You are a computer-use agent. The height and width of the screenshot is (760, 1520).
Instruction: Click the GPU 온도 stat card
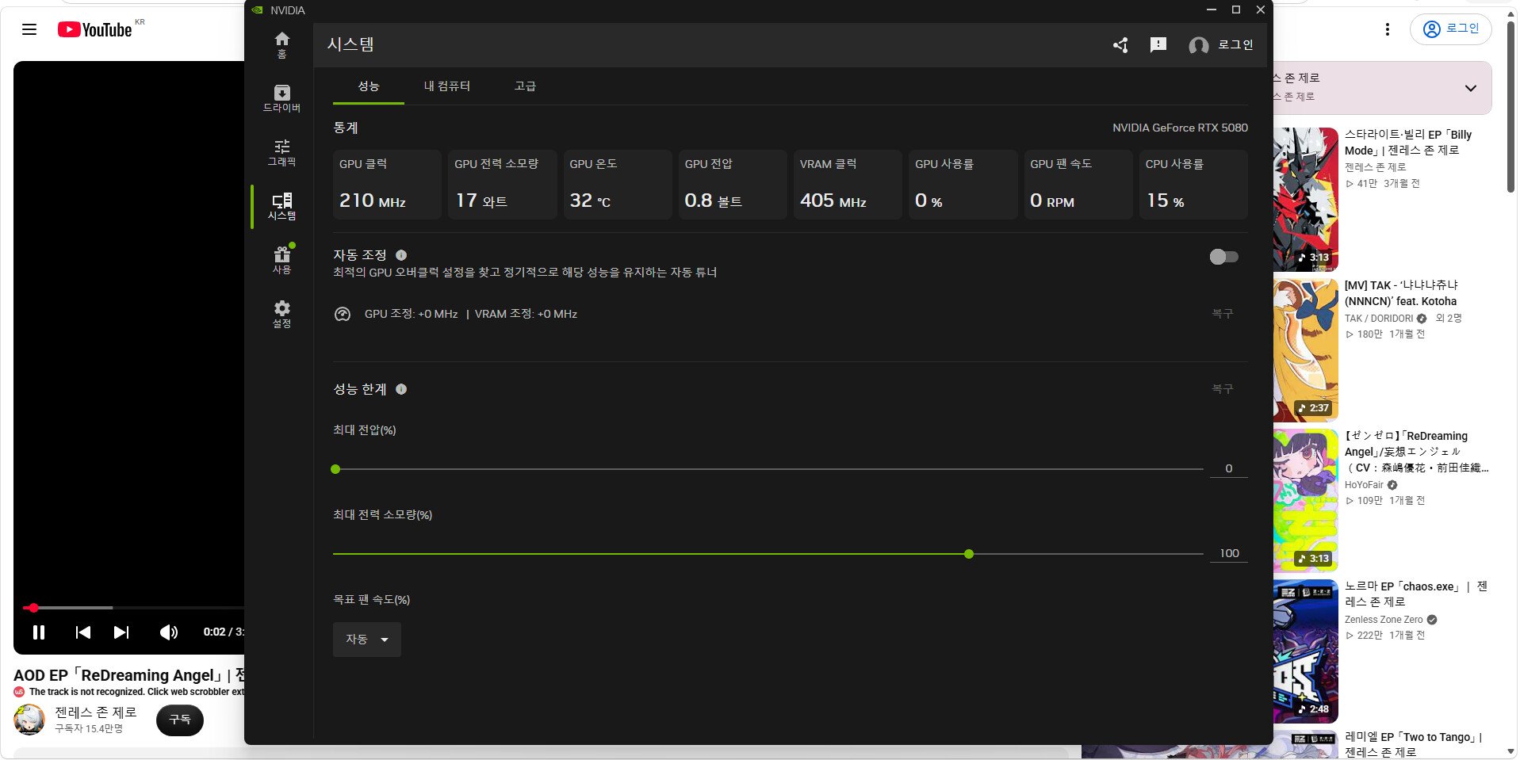pyautogui.click(x=618, y=185)
